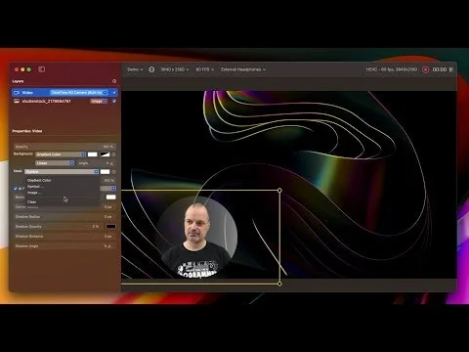Open the Mask Symbol dropdown

click(62, 172)
